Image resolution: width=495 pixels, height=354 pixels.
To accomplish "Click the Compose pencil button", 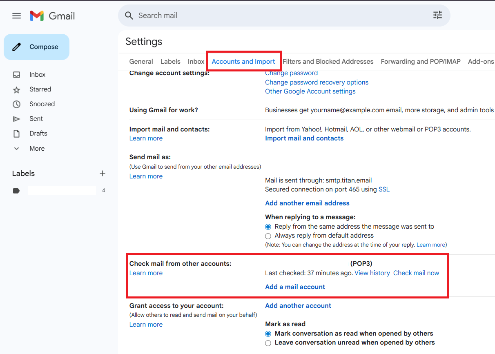I will (36, 47).
